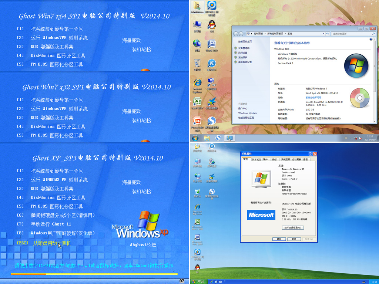The height and width of the screenshot is (284, 379).
Task: Click the IE quick launch icon in XP taskbar
Action: (212, 282)
